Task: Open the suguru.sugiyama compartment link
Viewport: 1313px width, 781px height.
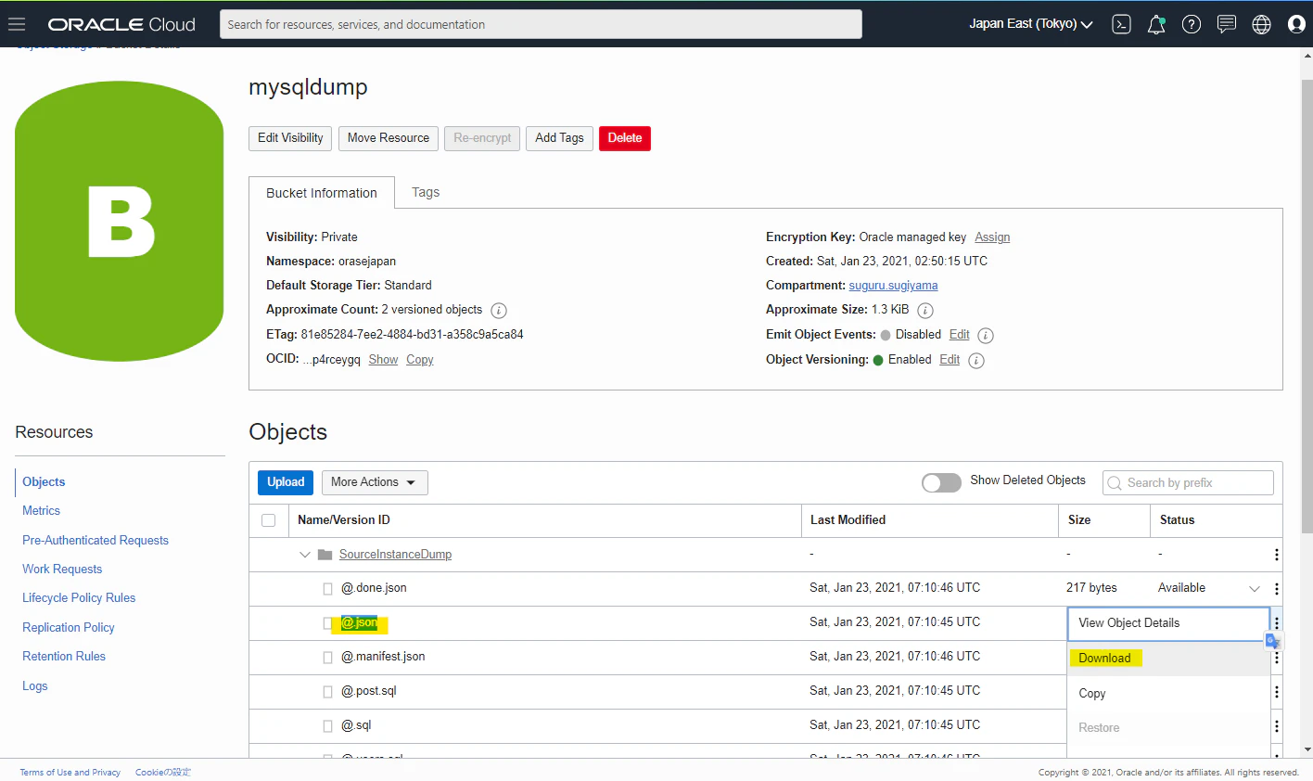Action: [893, 286]
